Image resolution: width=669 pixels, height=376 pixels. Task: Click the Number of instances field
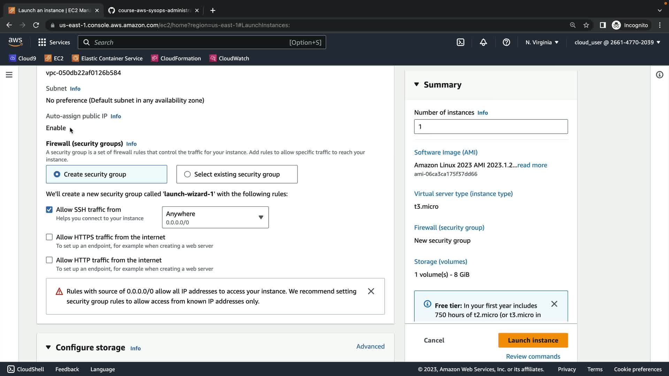[x=491, y=127]
